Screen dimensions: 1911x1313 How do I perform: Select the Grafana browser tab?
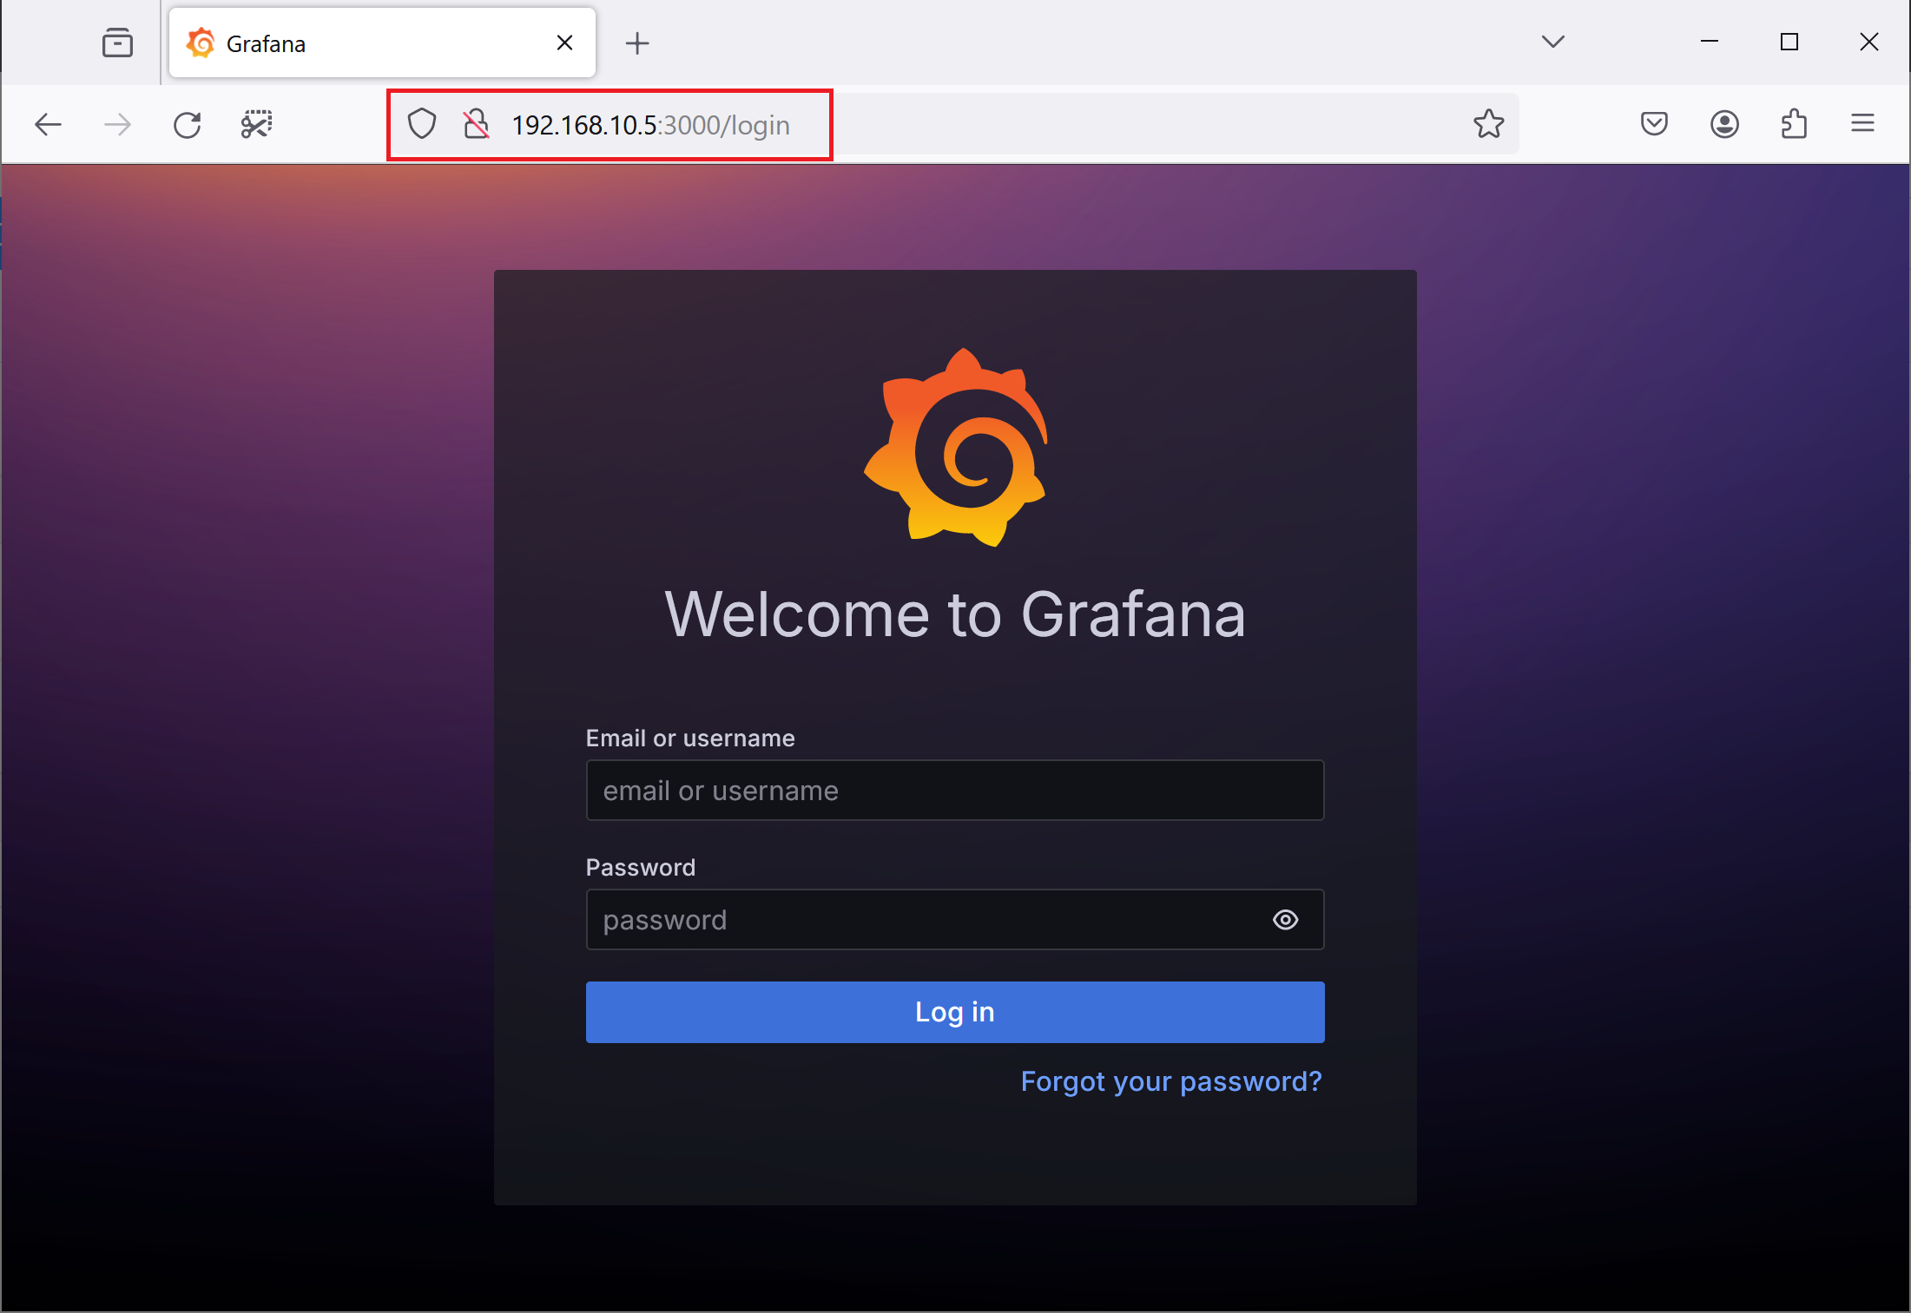[x=382, y=43]
